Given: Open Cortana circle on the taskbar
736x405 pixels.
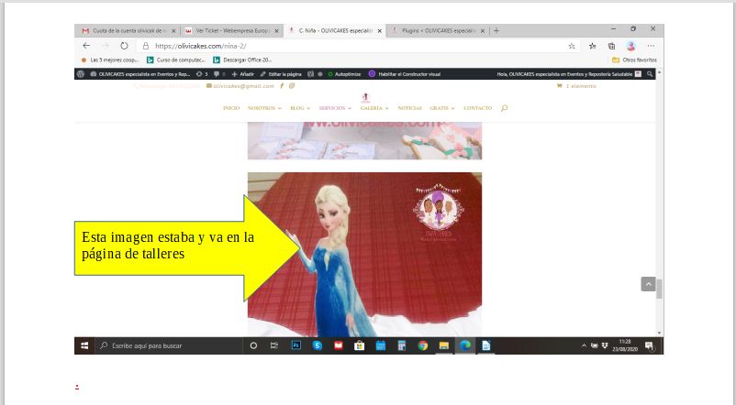Looking at the screenshot, I should pyautogui.click(x=253, y=345).
